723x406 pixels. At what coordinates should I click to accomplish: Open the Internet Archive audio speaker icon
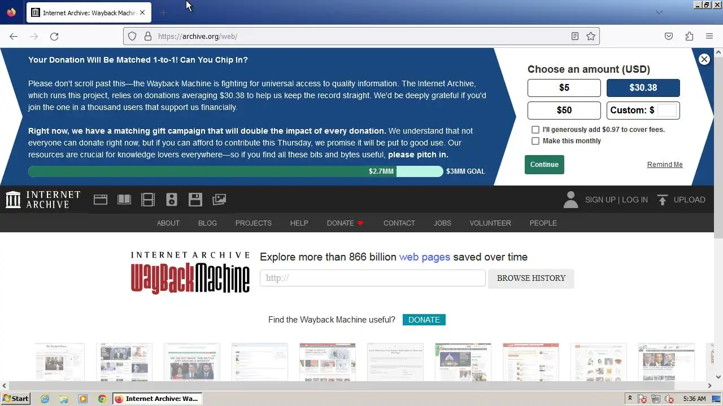172,200
